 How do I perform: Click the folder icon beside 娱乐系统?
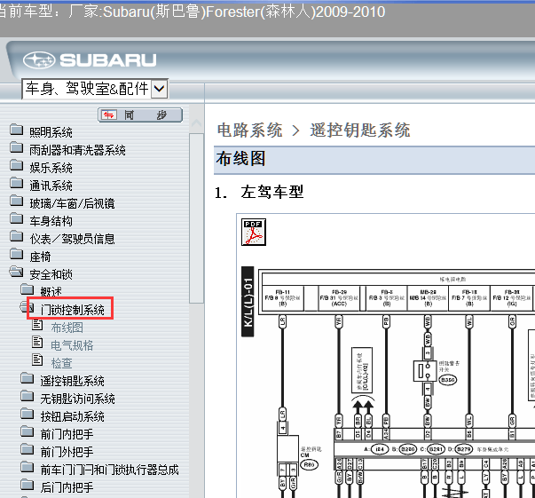point(16,165)
